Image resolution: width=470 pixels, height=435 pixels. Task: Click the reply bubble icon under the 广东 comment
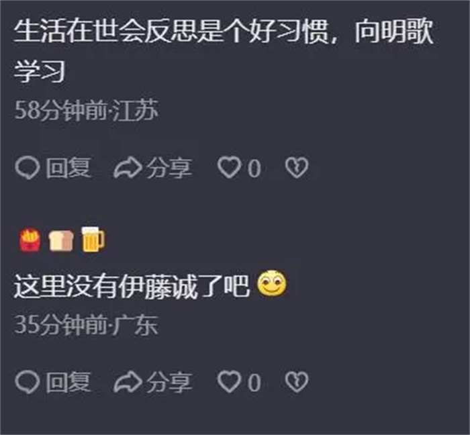pyautogui.click(x=28, y=382)
